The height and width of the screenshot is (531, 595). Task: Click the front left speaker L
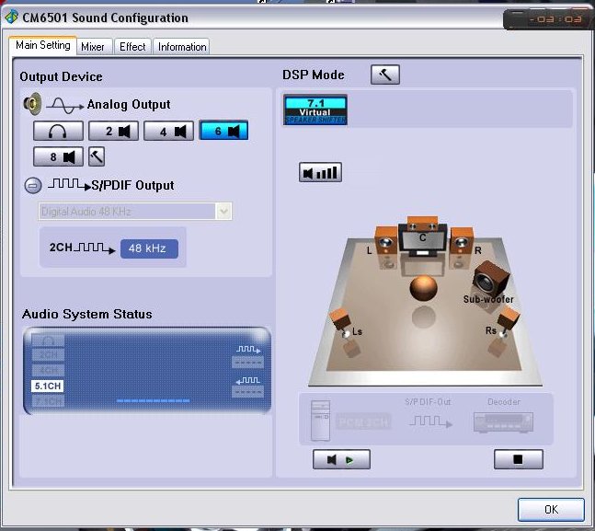[x=386, y=241]
